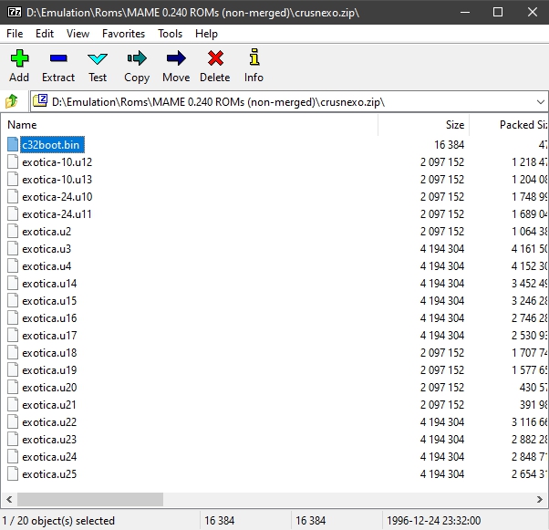Select the exotica.u21 file name
The width and height of the screenshot is (549, 530).
click(x=49, y=405)
